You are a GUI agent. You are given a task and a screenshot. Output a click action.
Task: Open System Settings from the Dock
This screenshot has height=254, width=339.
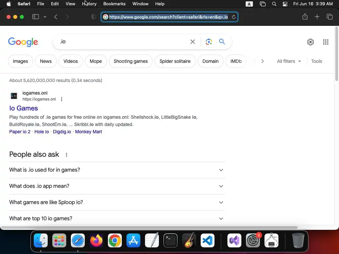coord(253,240)
